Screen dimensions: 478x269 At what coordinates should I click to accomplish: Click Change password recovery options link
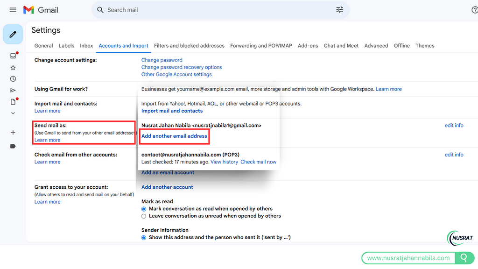tap(182, 67)
